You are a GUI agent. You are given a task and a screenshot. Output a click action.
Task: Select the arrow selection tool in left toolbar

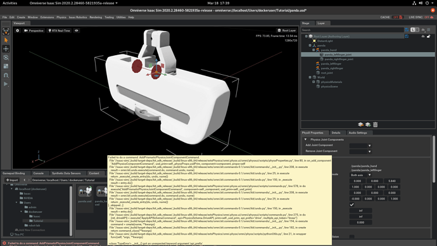(x=6, y=40)
